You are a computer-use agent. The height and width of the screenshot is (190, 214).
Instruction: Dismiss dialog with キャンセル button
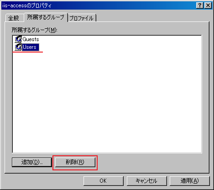click(x=146, y=181)
